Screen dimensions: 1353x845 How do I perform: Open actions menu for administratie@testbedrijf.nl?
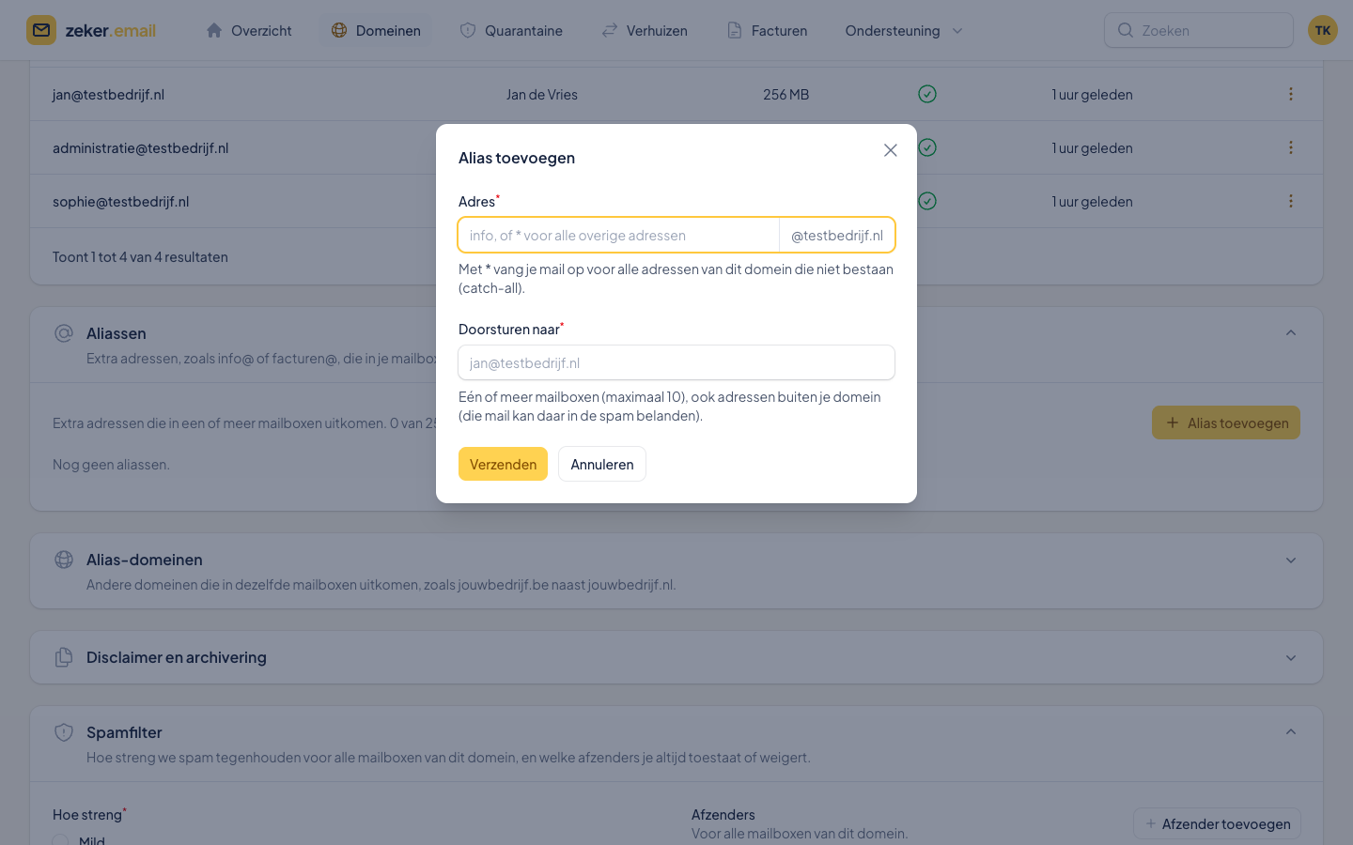(1291, 147)
